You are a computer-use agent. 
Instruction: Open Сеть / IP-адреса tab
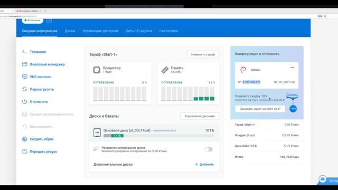[x=139, y=31]
